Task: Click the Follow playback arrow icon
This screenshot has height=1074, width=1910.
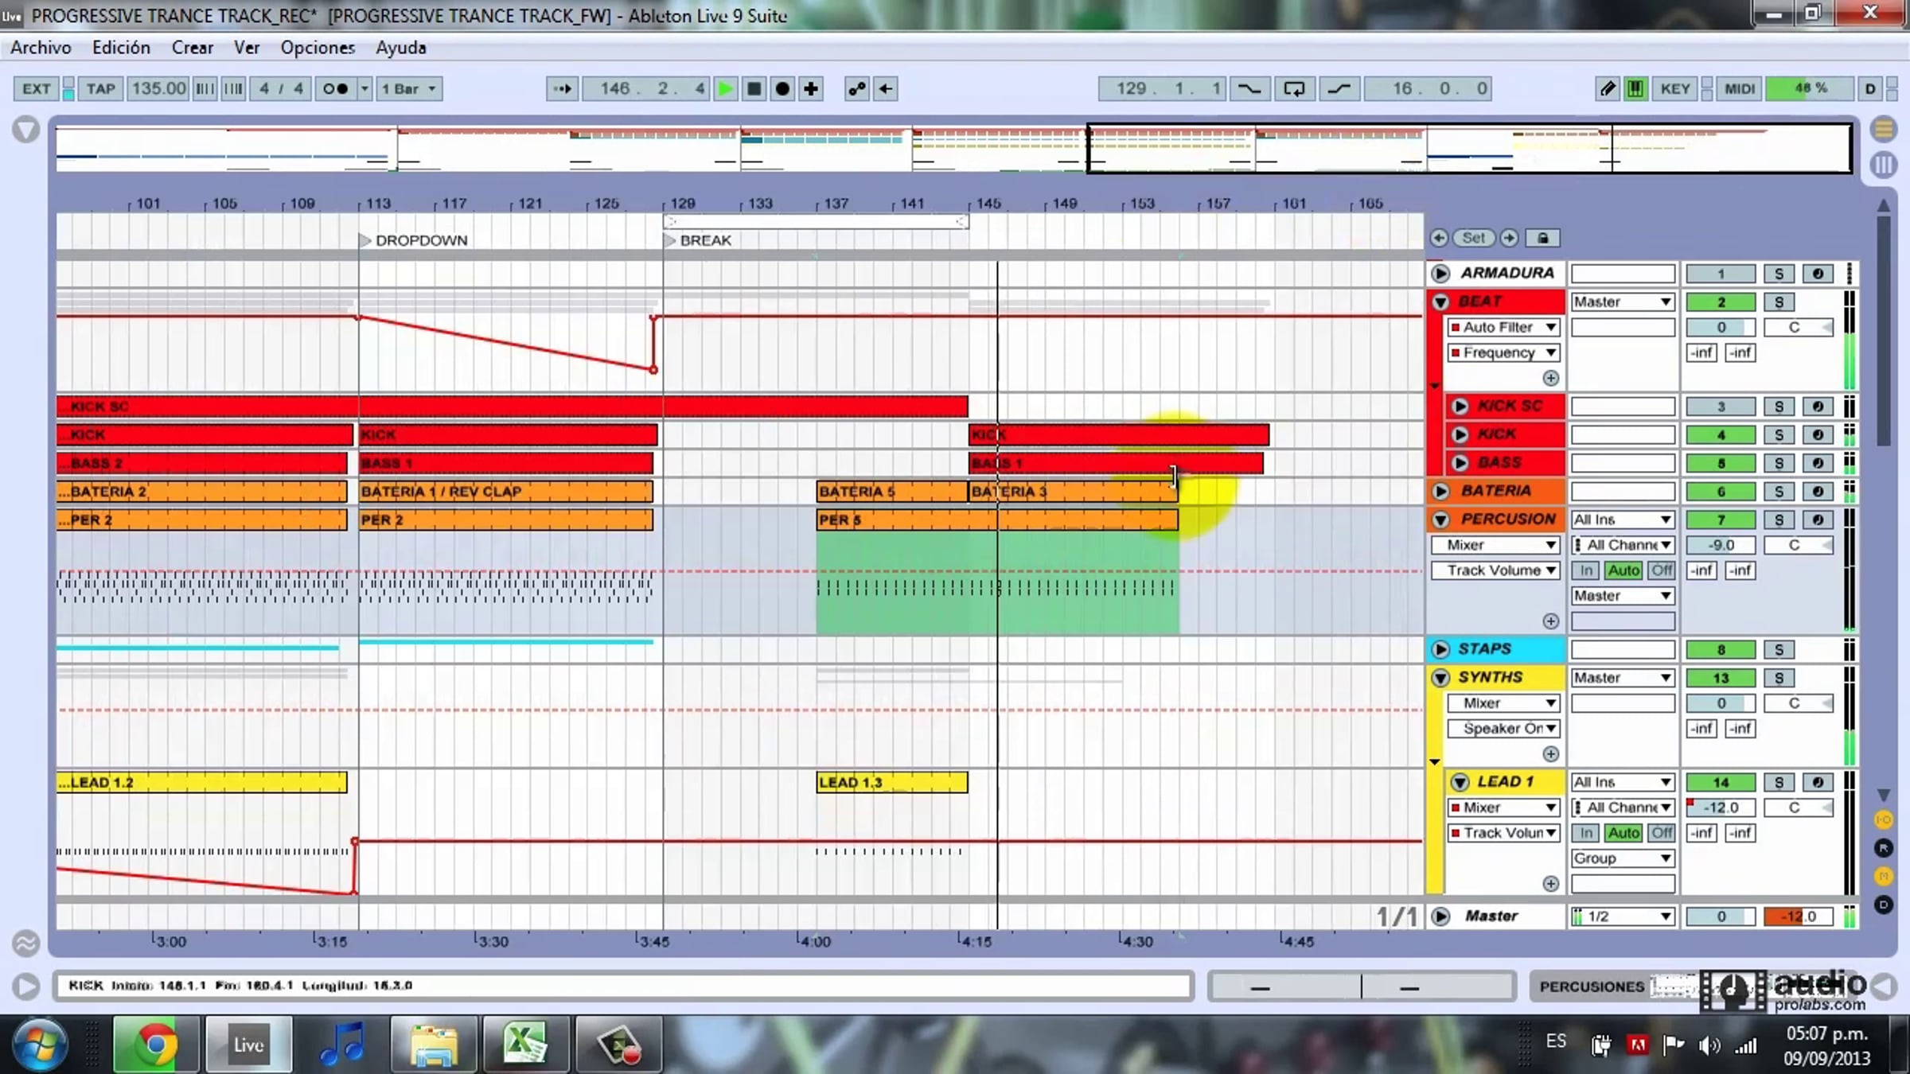Action: tap(562, 88)
